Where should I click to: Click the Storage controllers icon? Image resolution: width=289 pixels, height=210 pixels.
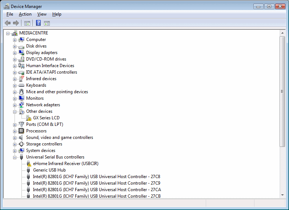[x=21, y=144]
